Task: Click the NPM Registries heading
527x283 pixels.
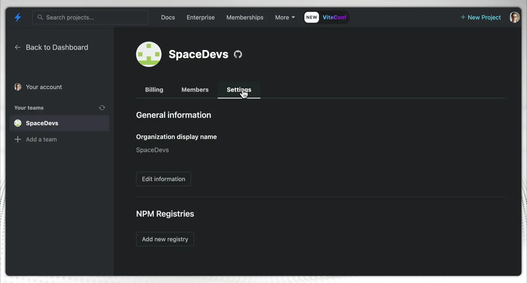Action: tap(165, 214)
